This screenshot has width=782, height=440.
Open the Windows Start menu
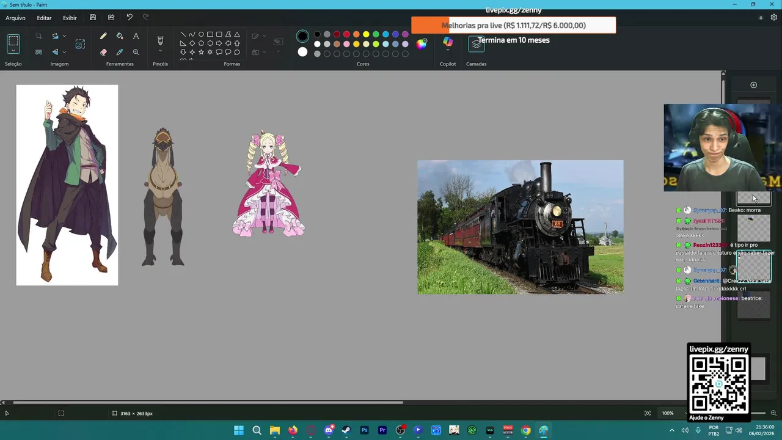pyautogui.click(x=239, y=430)
